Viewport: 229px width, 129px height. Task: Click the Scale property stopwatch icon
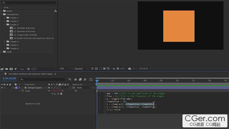[23, 91]
